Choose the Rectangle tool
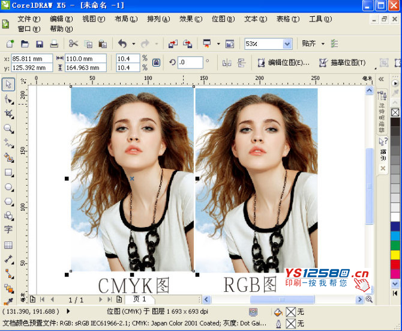 pos(8,172)
